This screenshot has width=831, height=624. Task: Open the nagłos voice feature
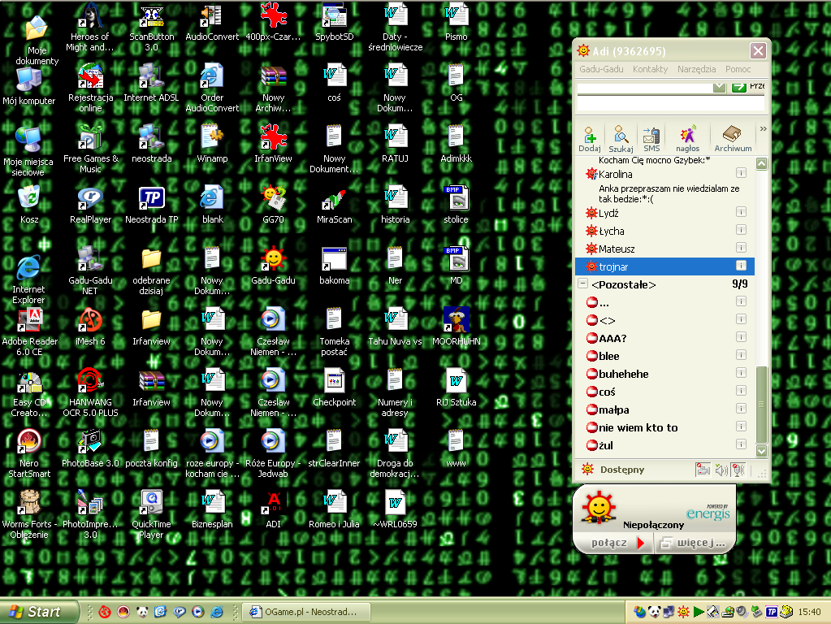coord(686,136)
